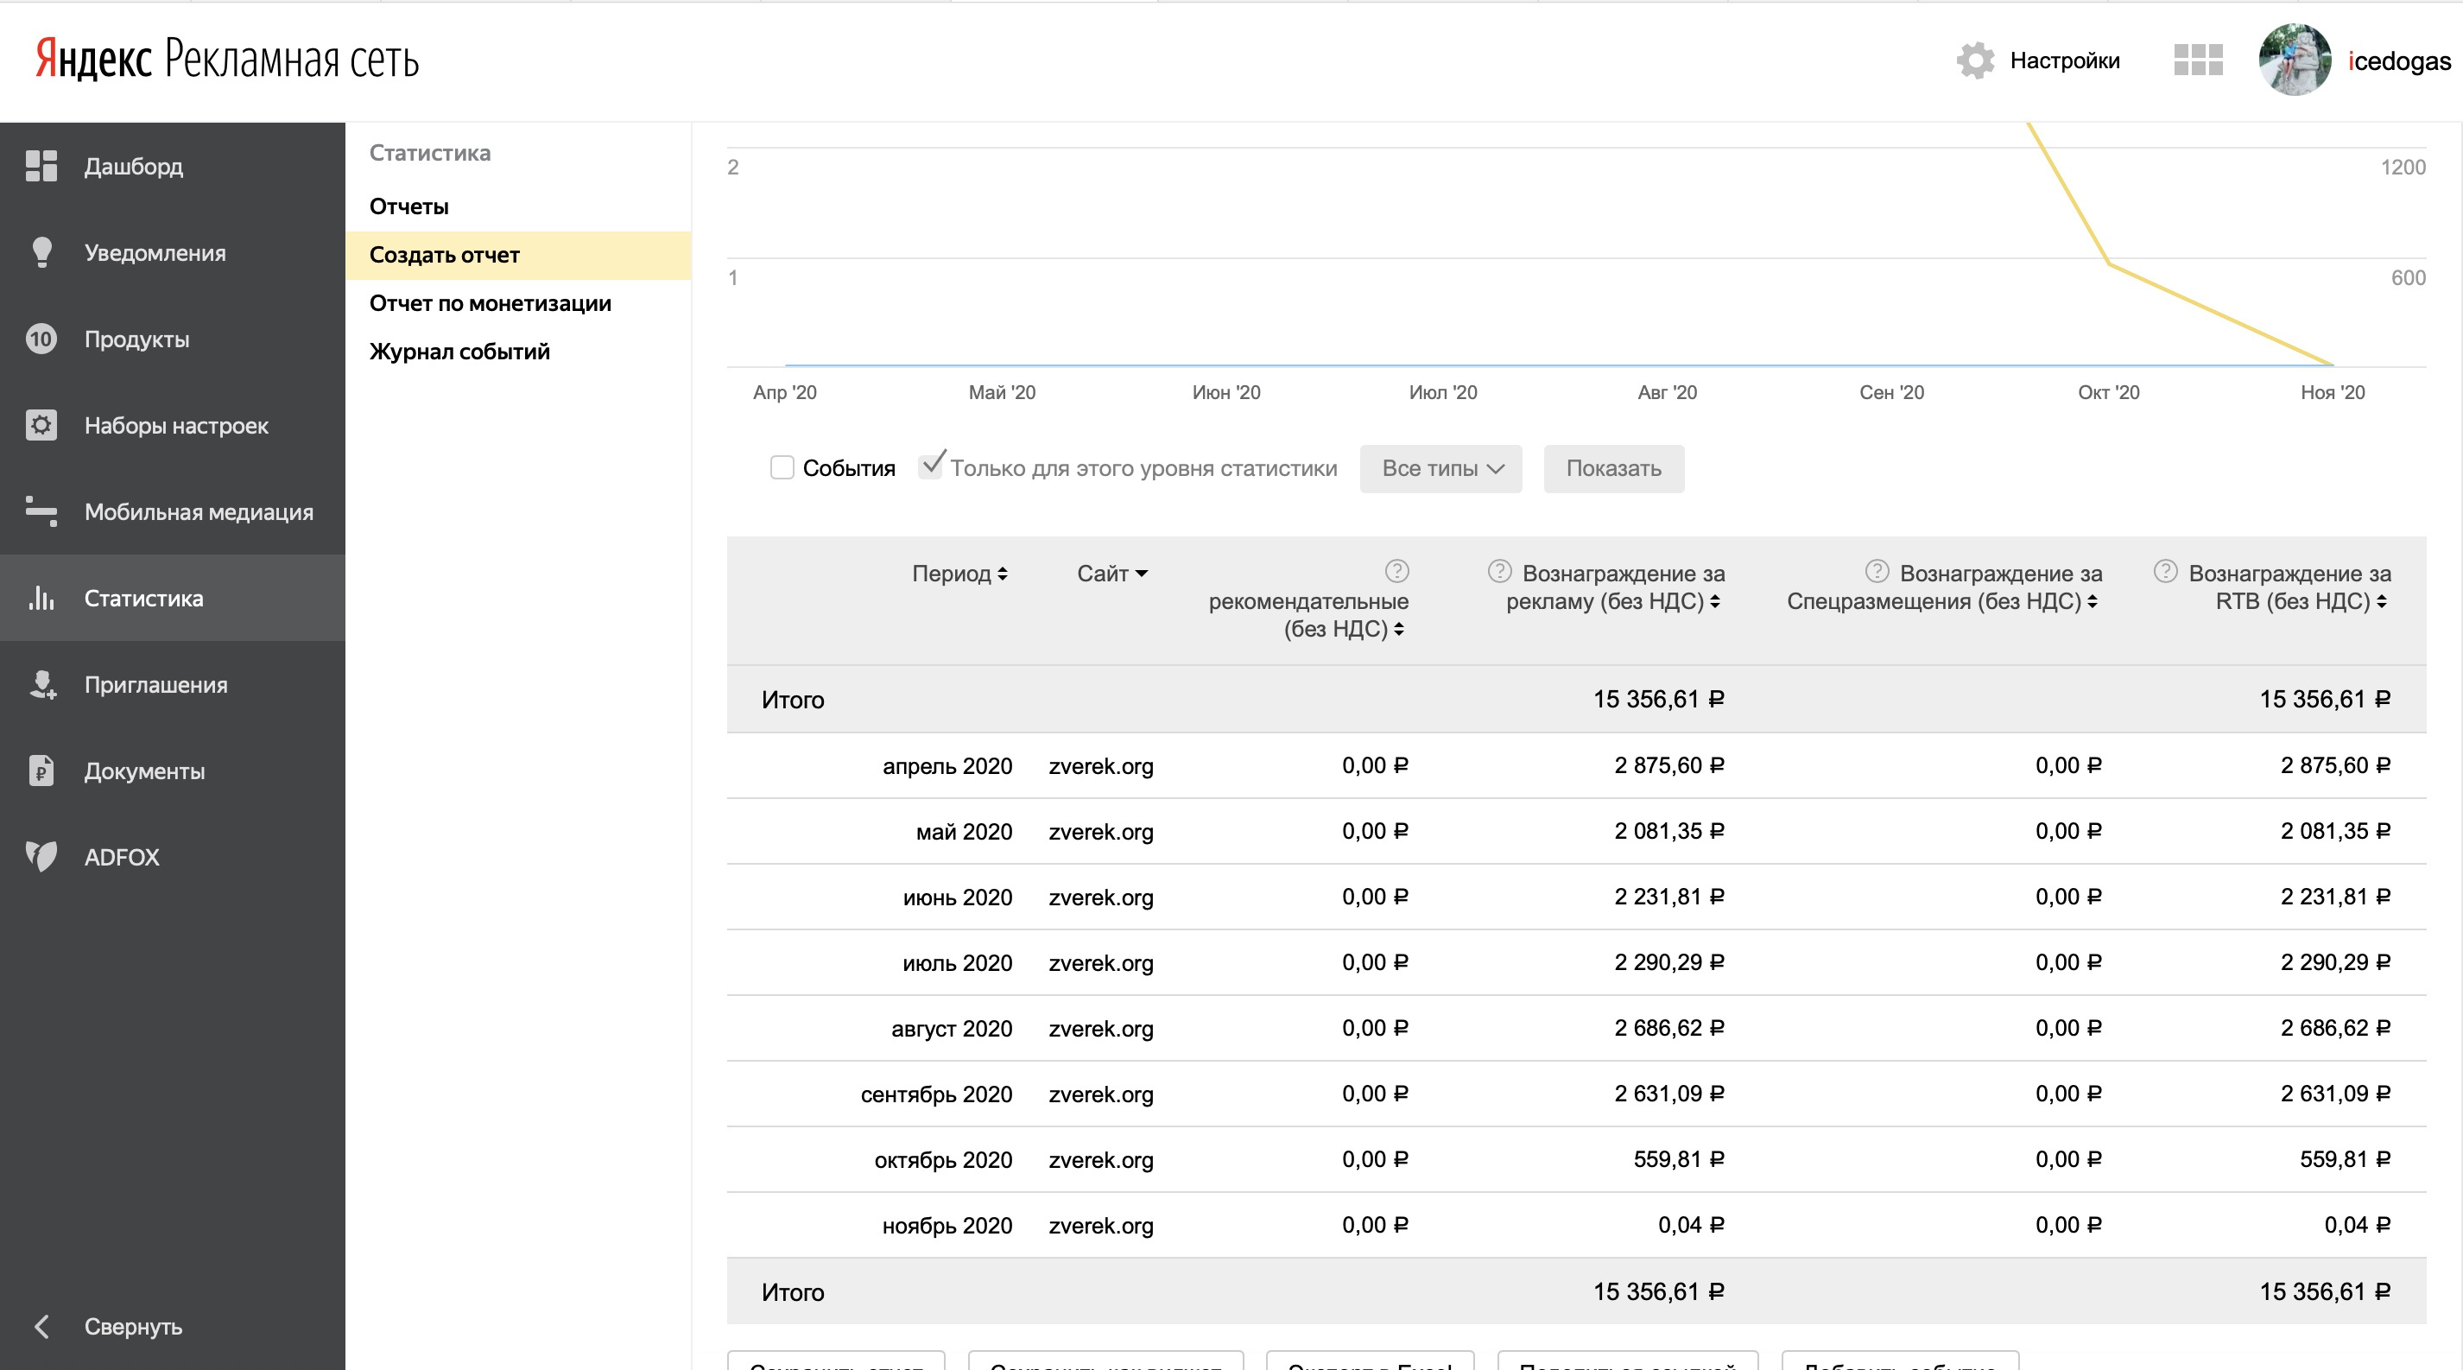Click the ADFOX fox icon

pos(41,857)
